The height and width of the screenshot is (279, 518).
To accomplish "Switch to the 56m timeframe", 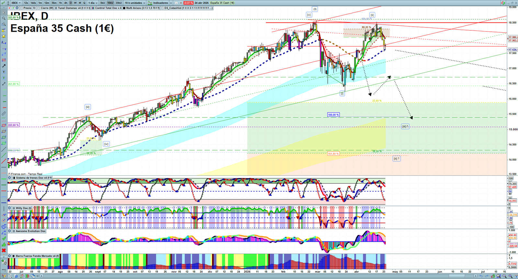I will (x=54, y=3).
